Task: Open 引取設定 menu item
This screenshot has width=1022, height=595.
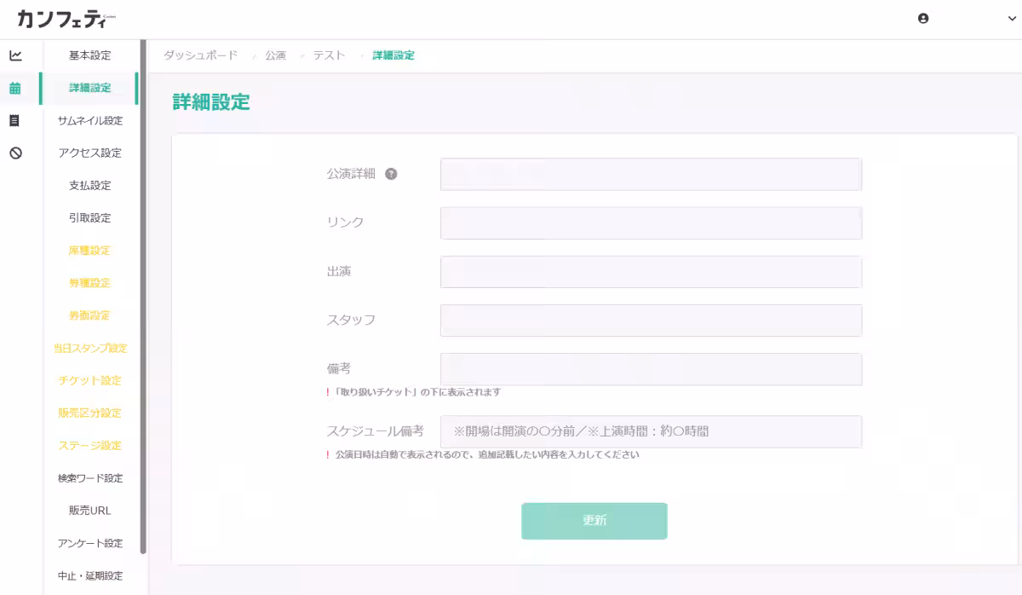Action: pos(90,217)
